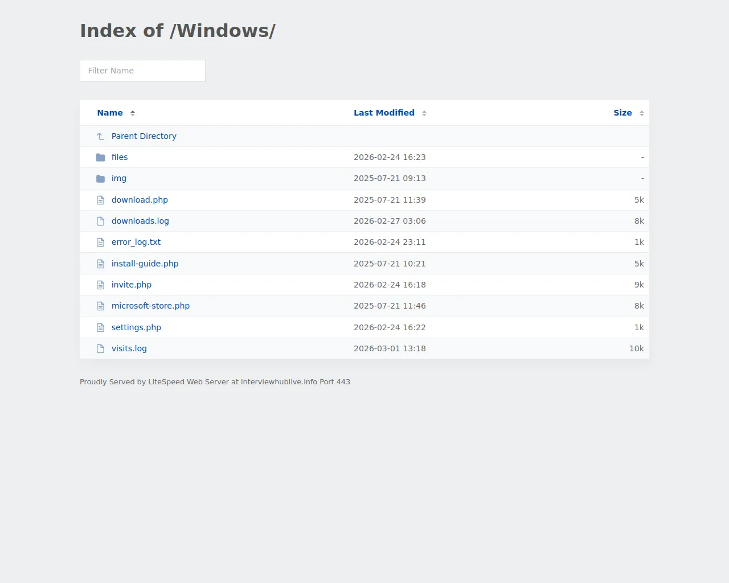Sort listing by the Name column header
729x583 pixels.
[x=110, y=113]
